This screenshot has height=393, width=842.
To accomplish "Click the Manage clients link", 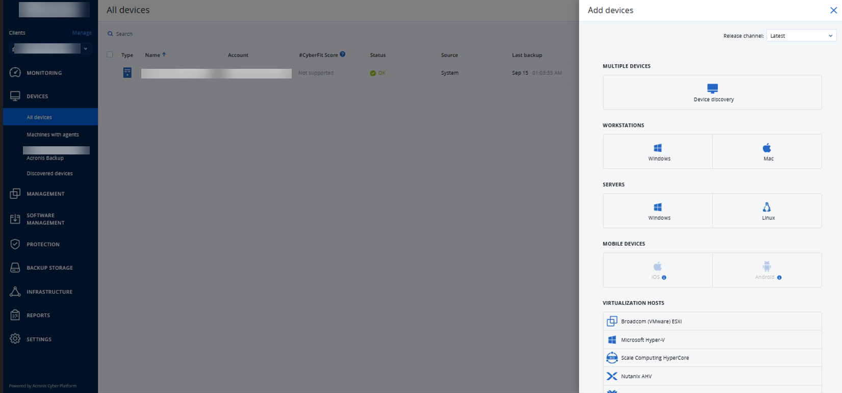I will (x=82, y=33).
